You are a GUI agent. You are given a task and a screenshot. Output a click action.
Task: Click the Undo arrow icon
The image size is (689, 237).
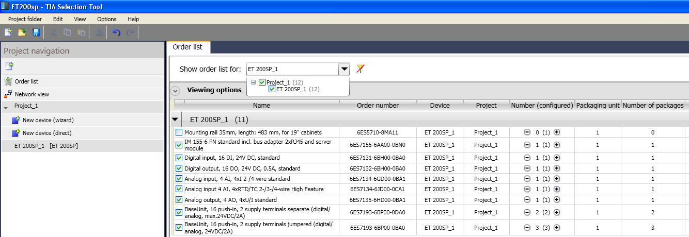(x=116, y=32)
